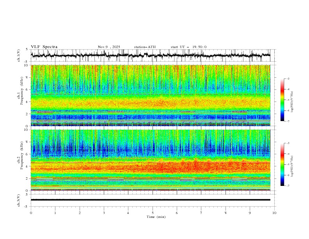Click the ch.2 "Frequency (kHz)" axis label

coord(22,155)
